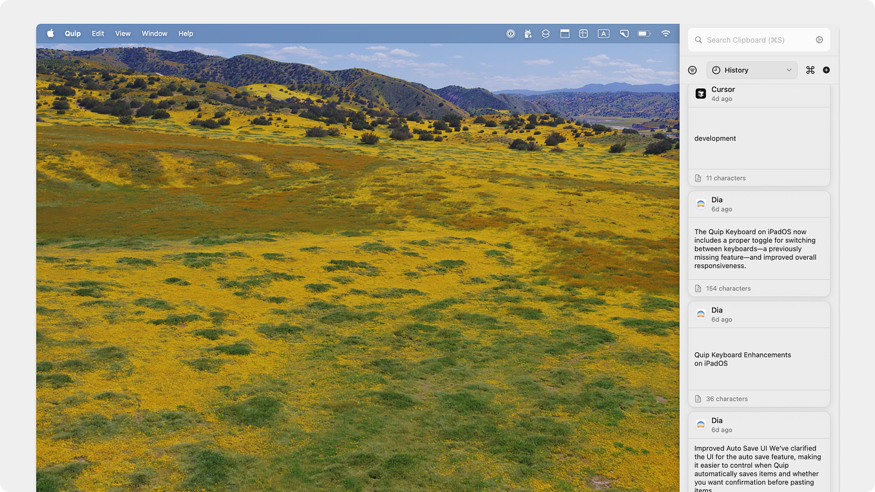The image size is (875, 492).
Task: Click the Dia icon on the 154 characters card
Action: pyautogui.click(x=701, y=204)
